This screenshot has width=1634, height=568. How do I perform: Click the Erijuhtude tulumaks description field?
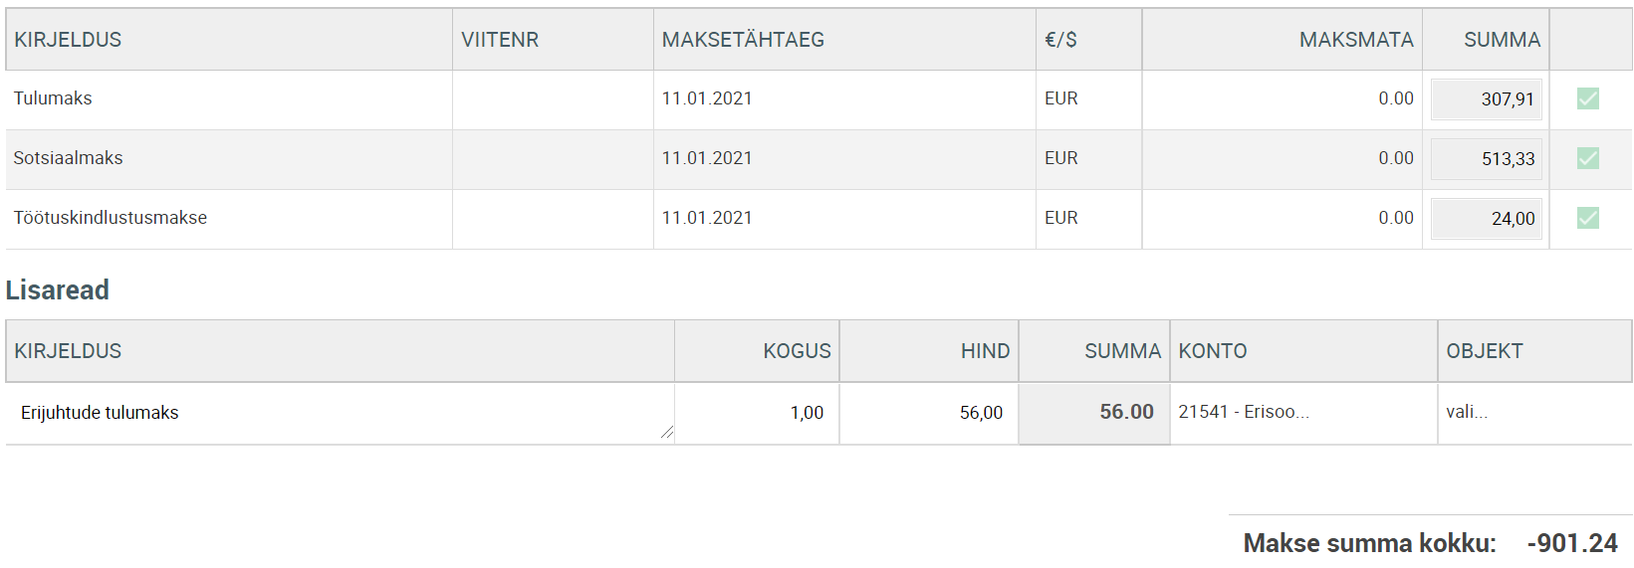click(341, 413)
